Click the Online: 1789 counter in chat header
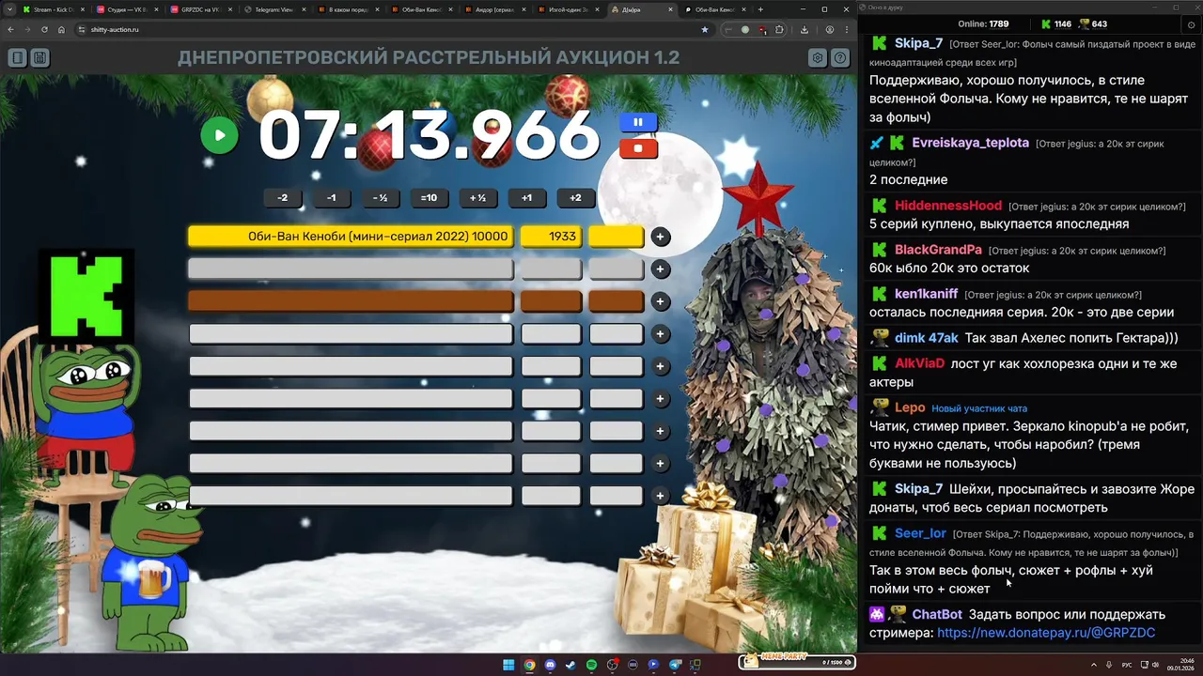Image resolution: width=1203 pixels, height=676 pixels. pos(983,23)
